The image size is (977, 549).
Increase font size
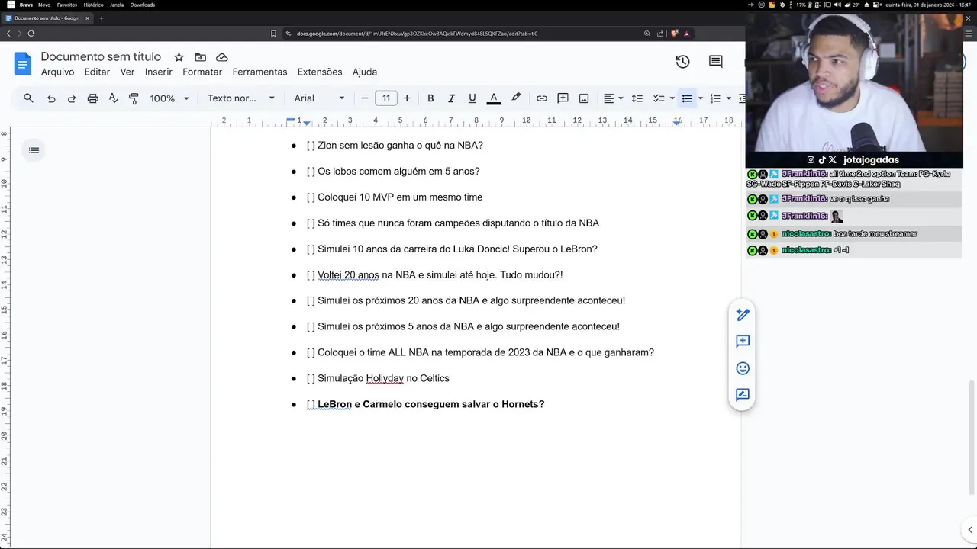click(407, 98)
